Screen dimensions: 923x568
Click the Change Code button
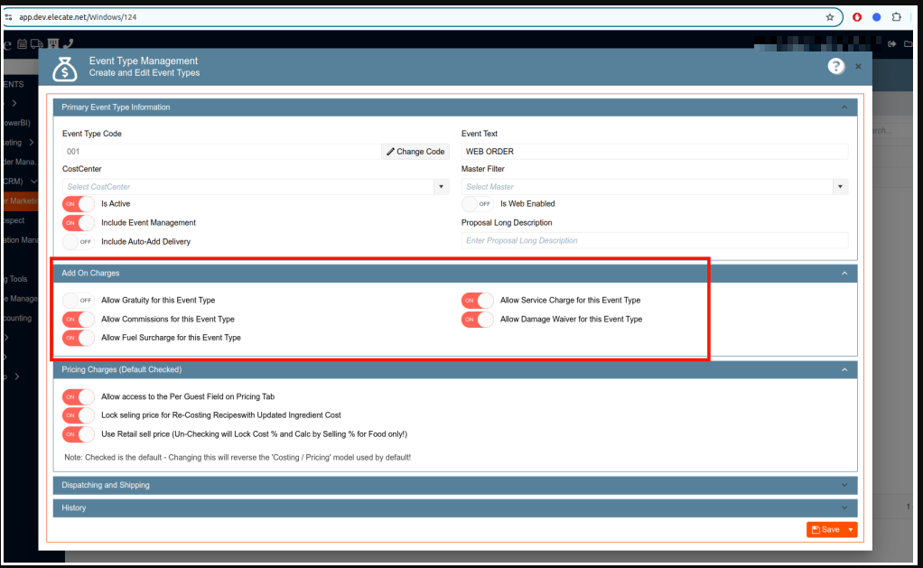(x=415, y=152)
